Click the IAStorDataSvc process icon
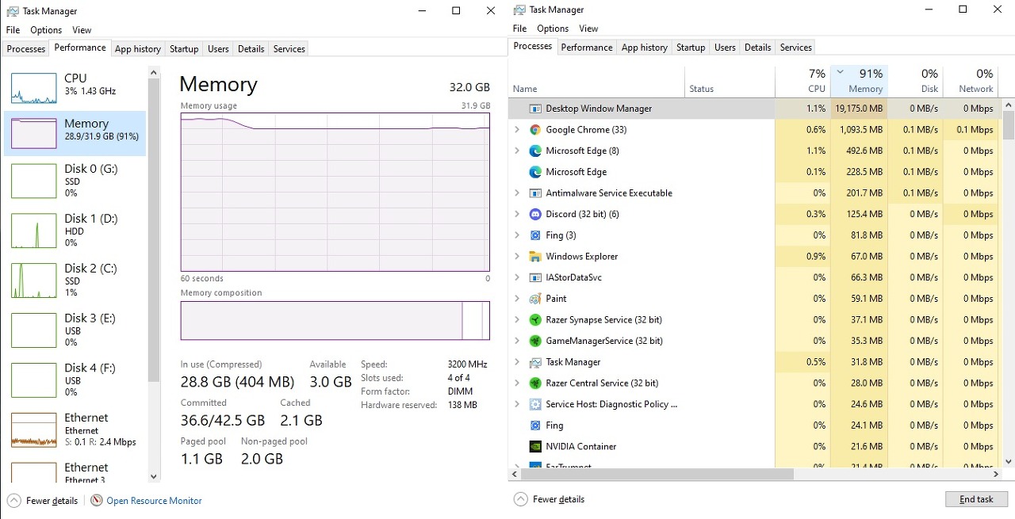 pos(535,277)
